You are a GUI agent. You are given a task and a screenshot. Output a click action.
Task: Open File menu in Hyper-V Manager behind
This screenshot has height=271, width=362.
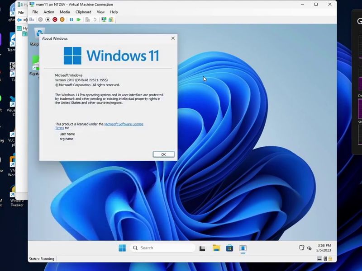(21, 13)
